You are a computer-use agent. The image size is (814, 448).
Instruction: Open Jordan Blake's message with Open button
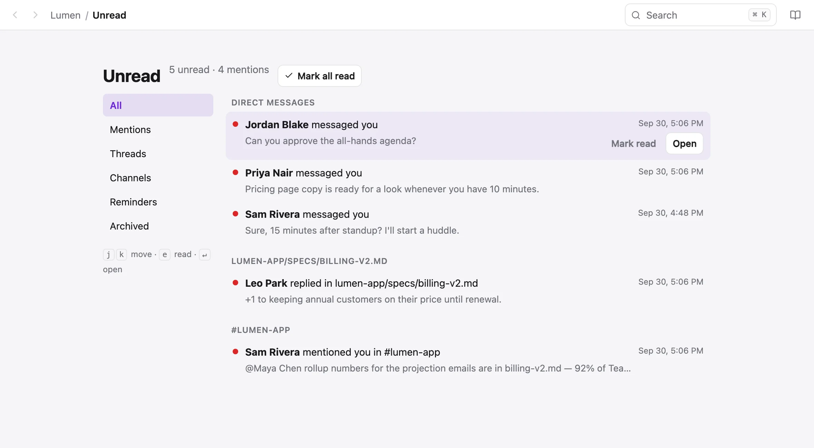tap(685, 143)
